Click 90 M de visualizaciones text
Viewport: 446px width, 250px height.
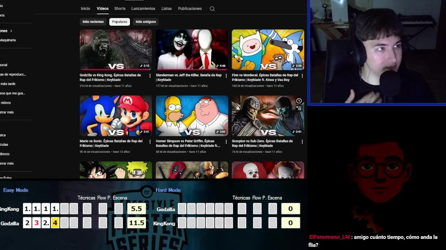click(95, 152)
